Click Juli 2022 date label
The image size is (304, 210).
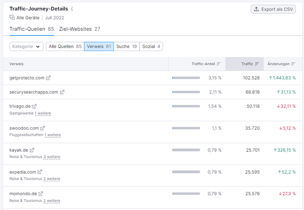coord(54,18)
